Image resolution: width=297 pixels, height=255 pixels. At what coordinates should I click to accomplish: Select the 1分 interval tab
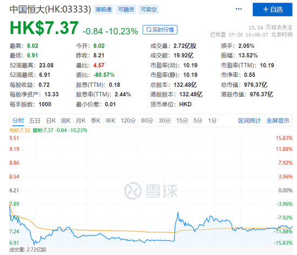[x=212, y=120]
